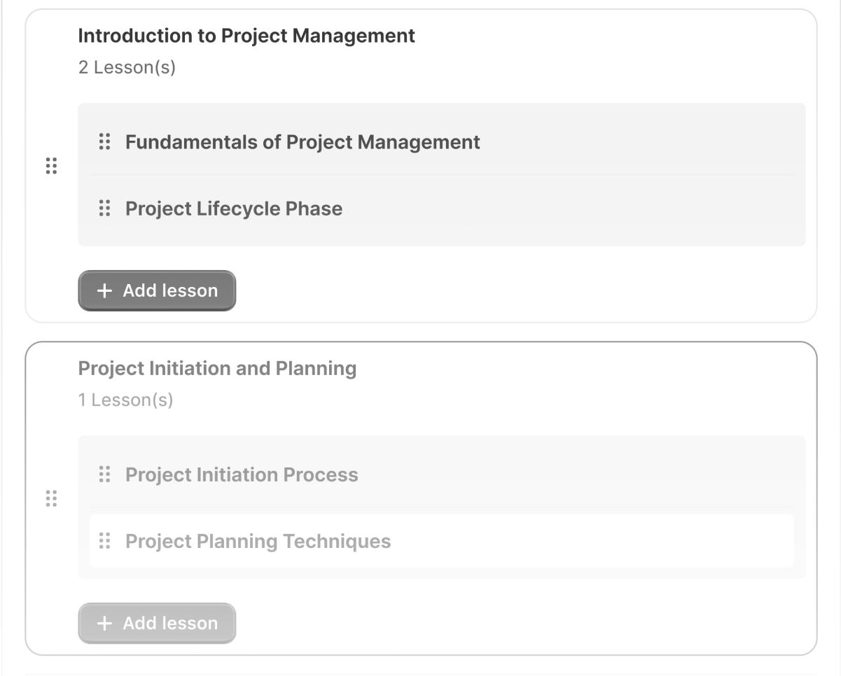Click divider between Initiation Process and Planning Techniques
This screenshot has height=676, width=841.
coord(441,508)
